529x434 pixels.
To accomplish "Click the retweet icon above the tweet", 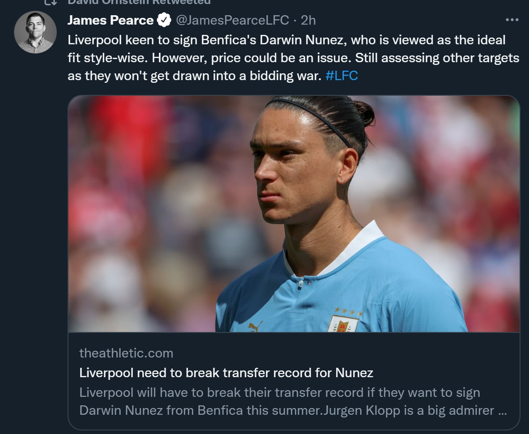I will tap(51, 2).
